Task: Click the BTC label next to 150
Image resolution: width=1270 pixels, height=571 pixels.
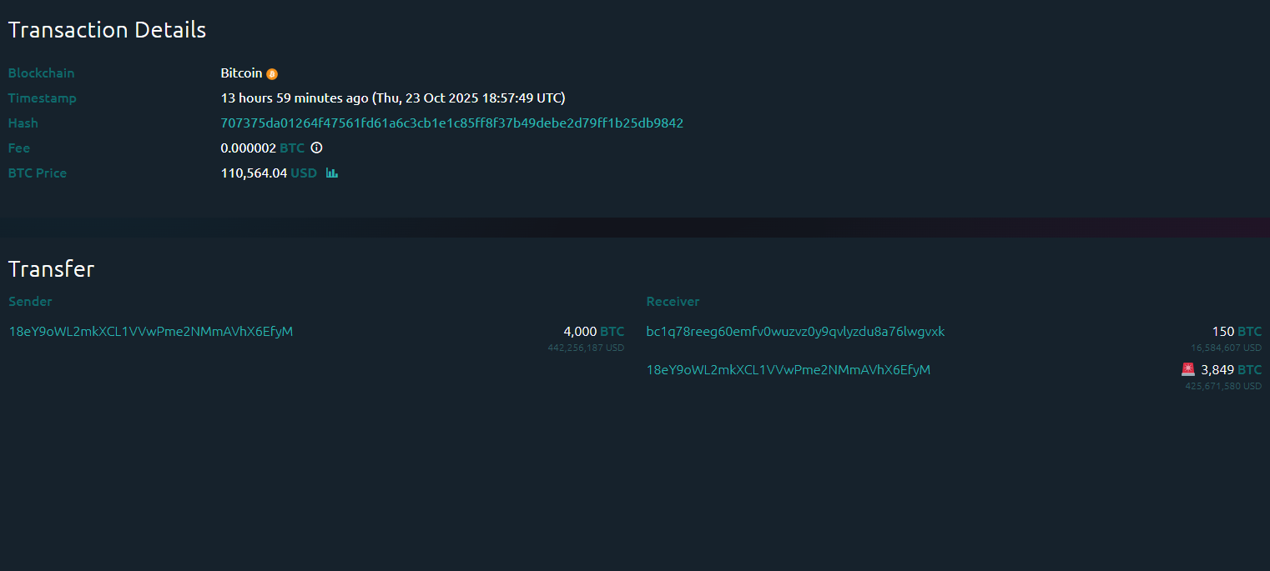Action: click(x=1249, y=331)
